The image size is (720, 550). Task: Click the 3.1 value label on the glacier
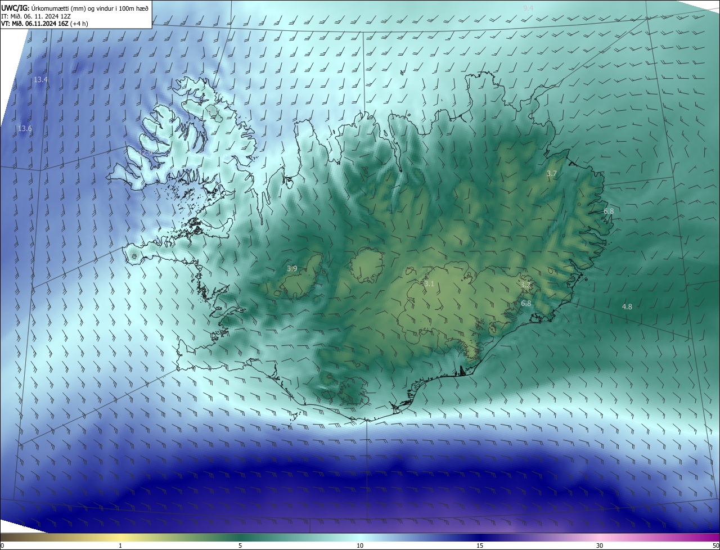[429, 284]
